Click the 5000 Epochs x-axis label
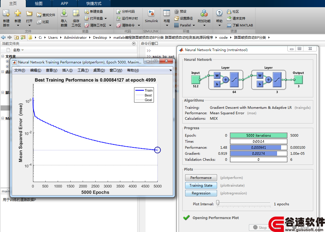325x232 pixels. (95, 192)
